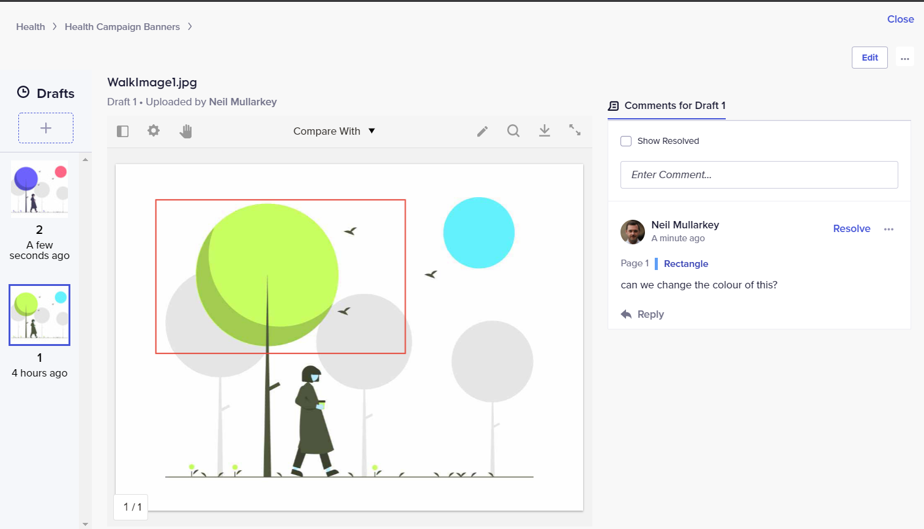Screen dimensions: 924x529
Task: Activate the Zoom magnifier tool
Action: pyautogui.click(x=513, y=130)
